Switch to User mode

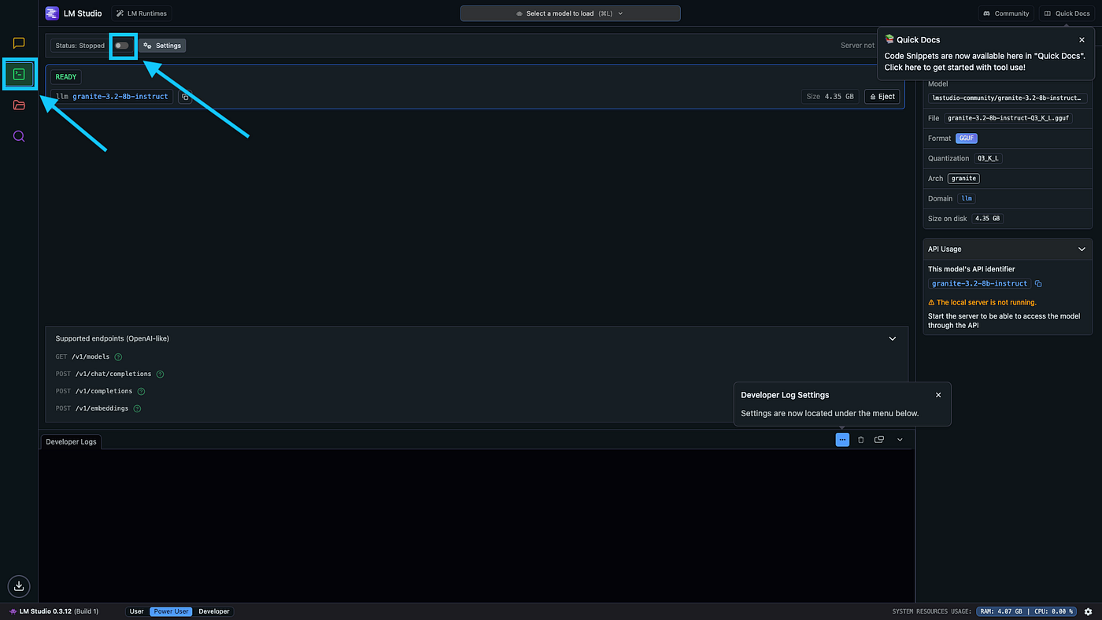[137, 611]
